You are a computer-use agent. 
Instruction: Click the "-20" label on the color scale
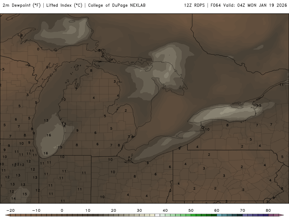(10, 210)
